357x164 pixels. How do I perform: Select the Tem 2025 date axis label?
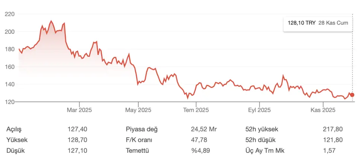pyautogui.click(x=197, y=110)
